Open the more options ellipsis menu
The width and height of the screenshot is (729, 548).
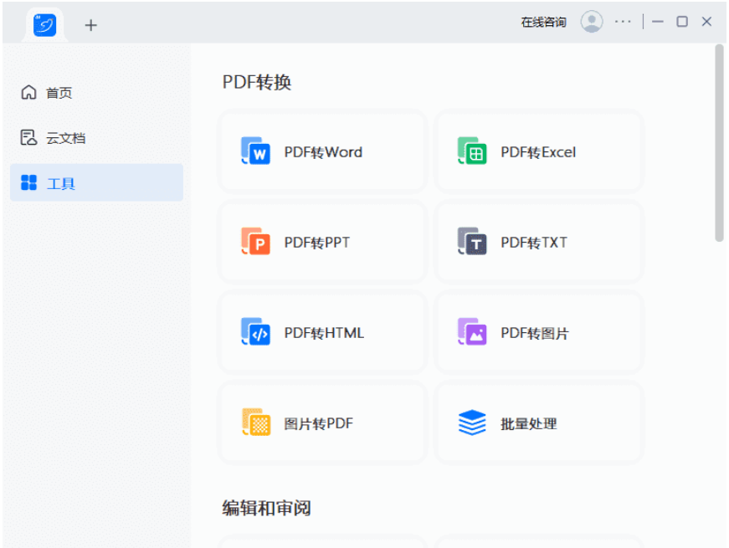[623, 22]
